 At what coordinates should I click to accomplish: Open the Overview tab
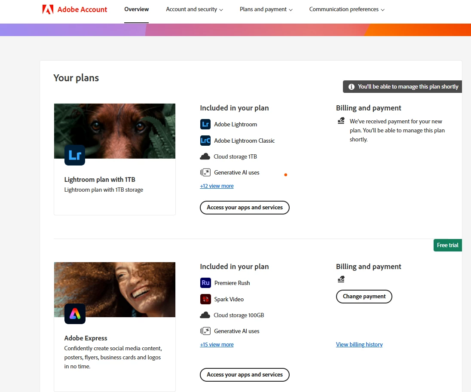(136, 9)
